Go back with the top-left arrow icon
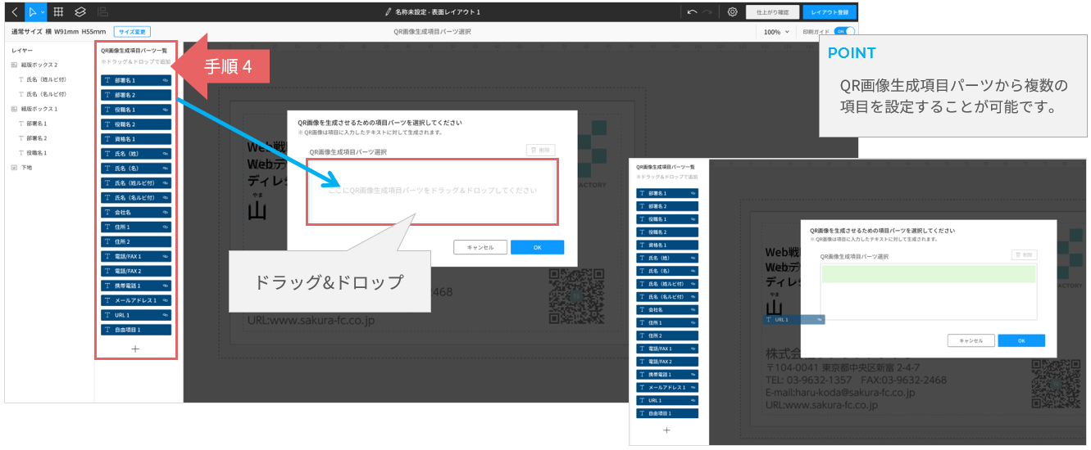 point(14,12)
